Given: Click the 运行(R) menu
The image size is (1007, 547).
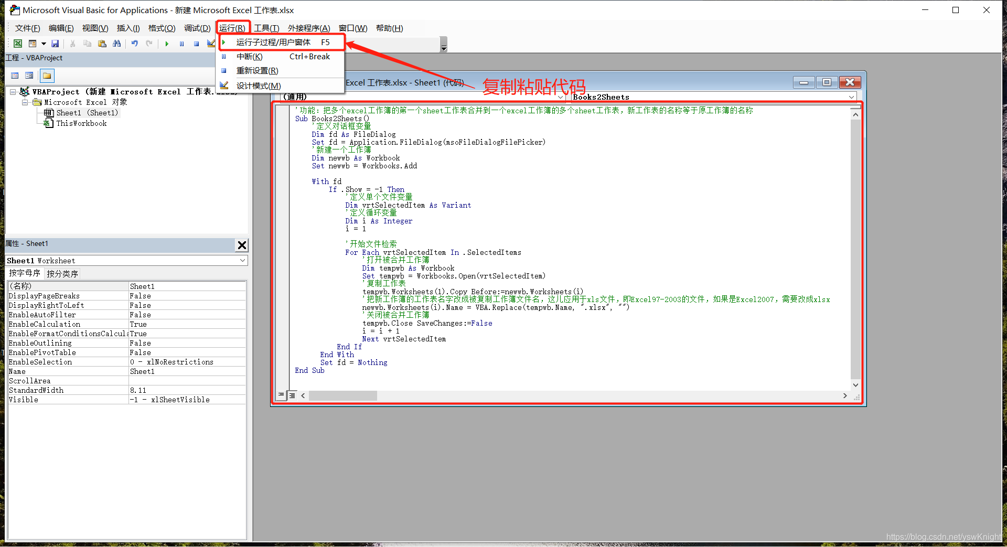Looking at the screenshot, I should click(232, 28).
